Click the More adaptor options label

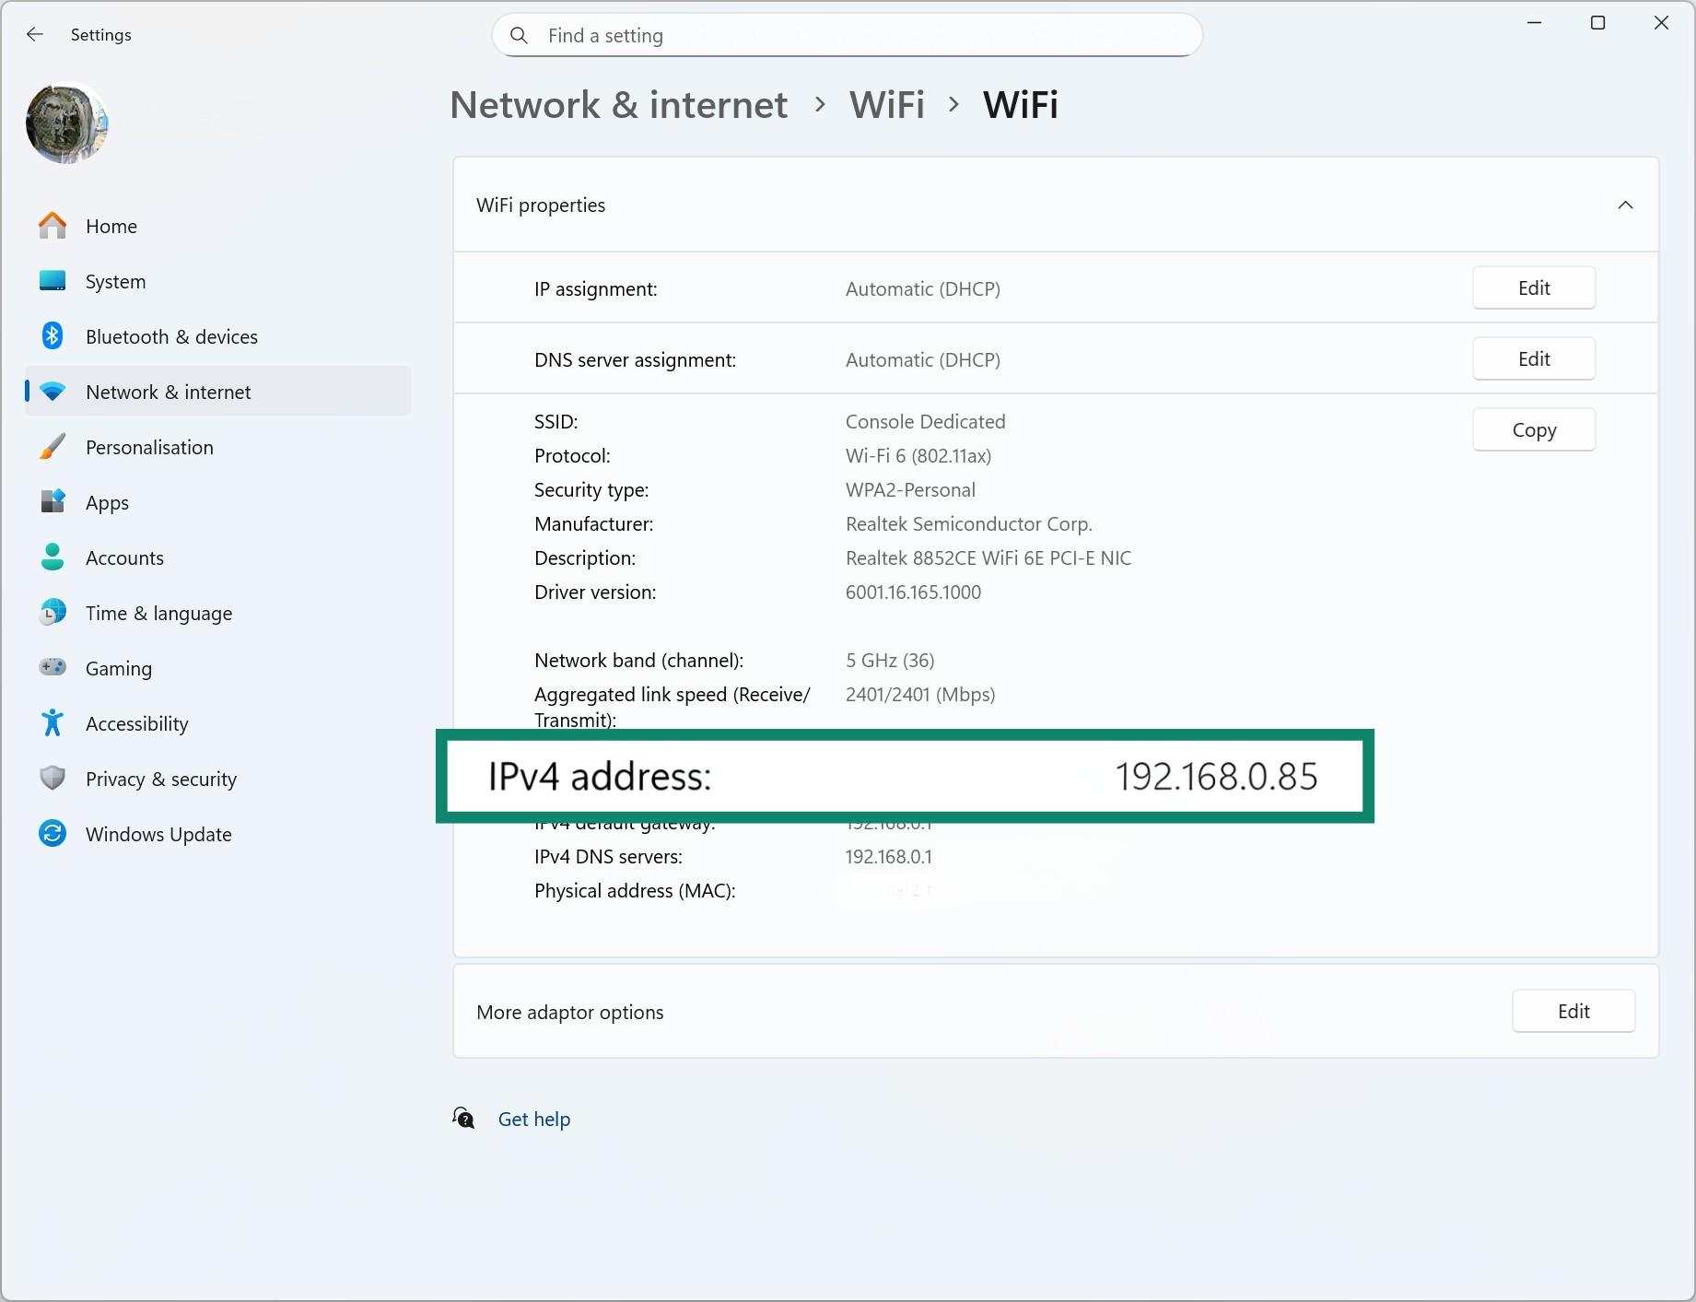point(570,1012)
